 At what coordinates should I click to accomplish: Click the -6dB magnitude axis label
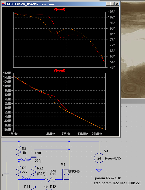pos(8,121)
